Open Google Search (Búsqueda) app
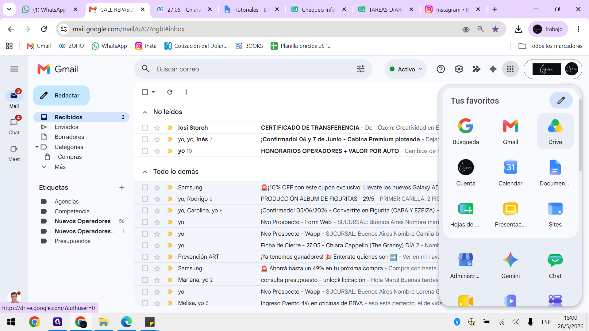589x331 pixels. (x=465, y=131)
